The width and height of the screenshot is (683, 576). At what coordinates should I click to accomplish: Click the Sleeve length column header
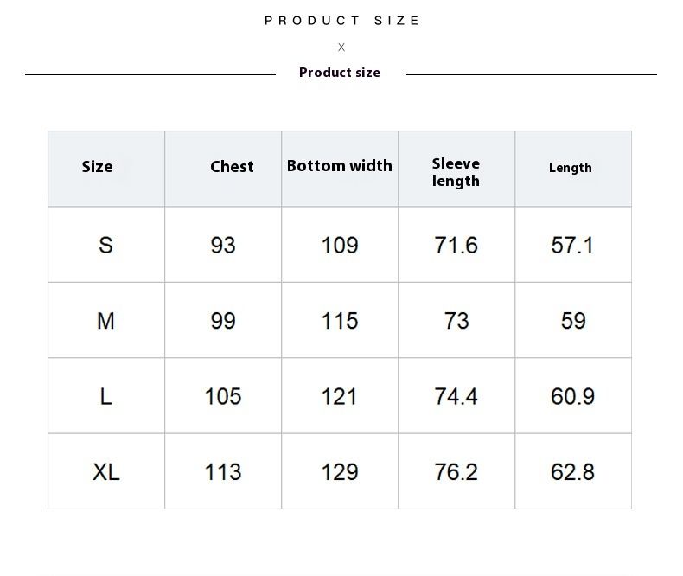pos(456,172)
